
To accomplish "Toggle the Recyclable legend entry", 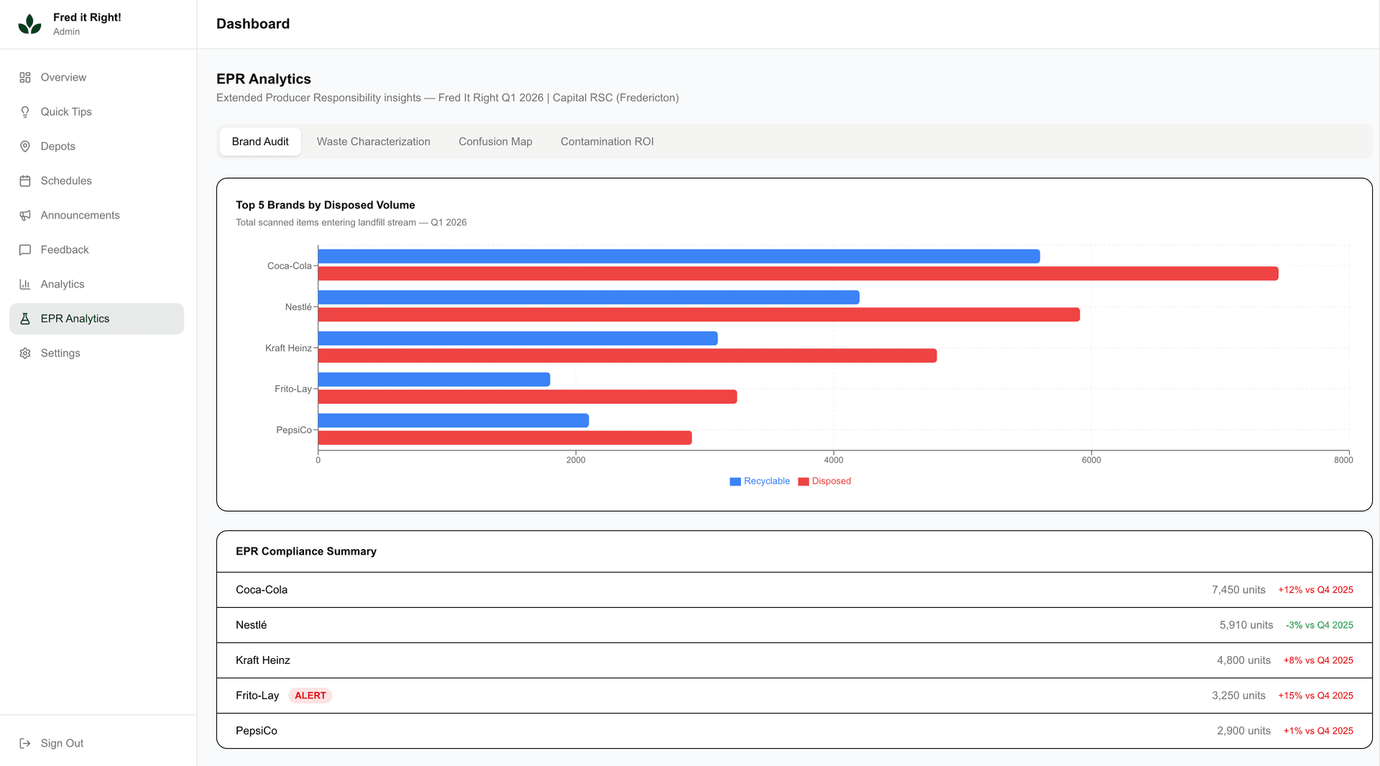I will coord(760,481).
